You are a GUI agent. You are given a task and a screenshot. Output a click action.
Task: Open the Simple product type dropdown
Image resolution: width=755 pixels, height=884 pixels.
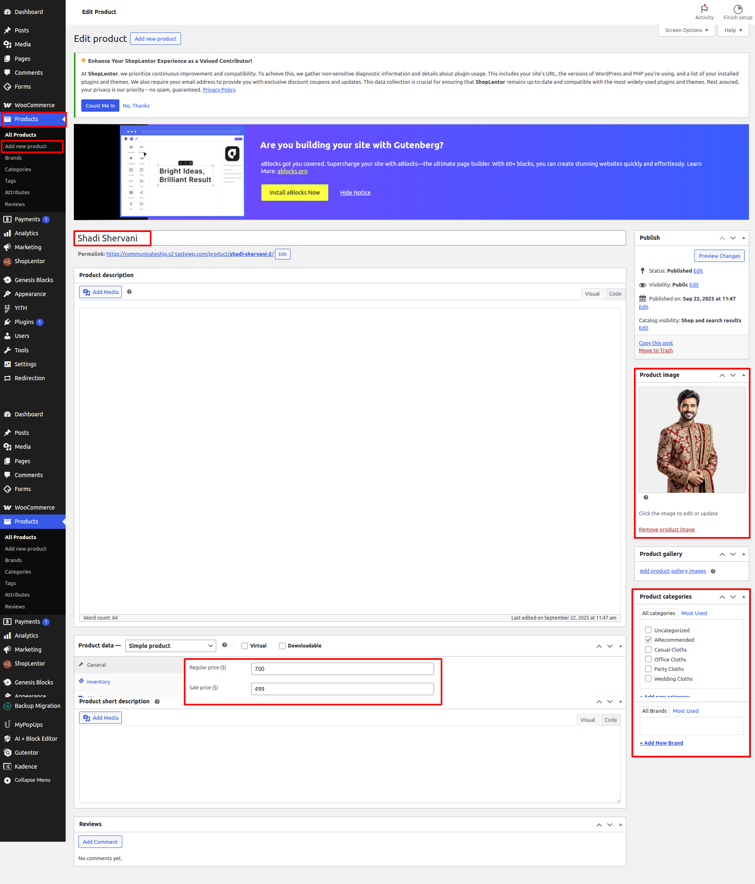[x=171, y=646]
